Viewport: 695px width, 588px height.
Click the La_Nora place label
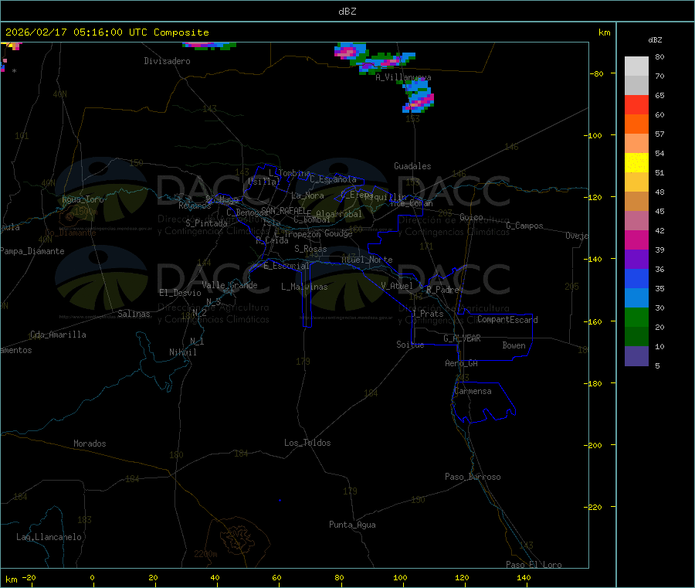tap(307, 195)
